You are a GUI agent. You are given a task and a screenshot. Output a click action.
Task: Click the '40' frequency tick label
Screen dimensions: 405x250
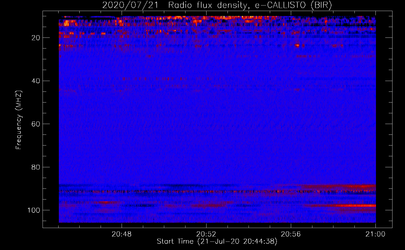click(x=36, y=81)
